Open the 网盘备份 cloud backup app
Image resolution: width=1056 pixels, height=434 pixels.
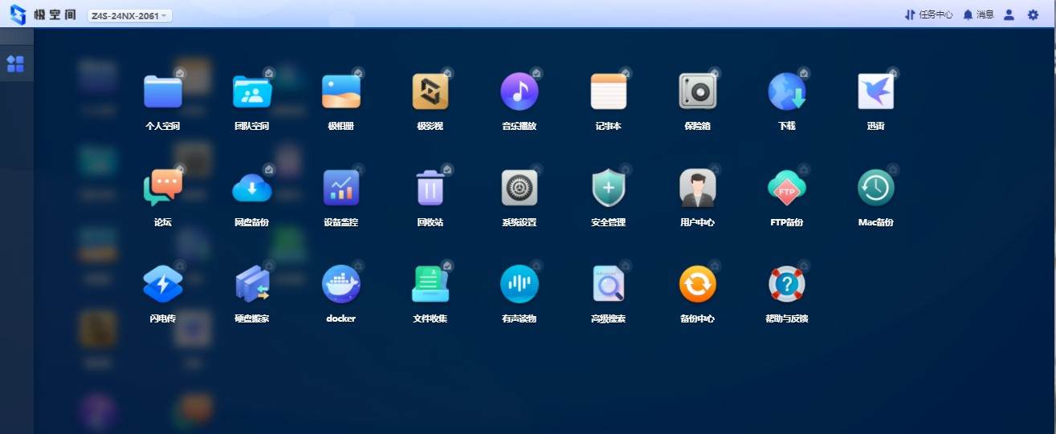(x=252, y=188)
